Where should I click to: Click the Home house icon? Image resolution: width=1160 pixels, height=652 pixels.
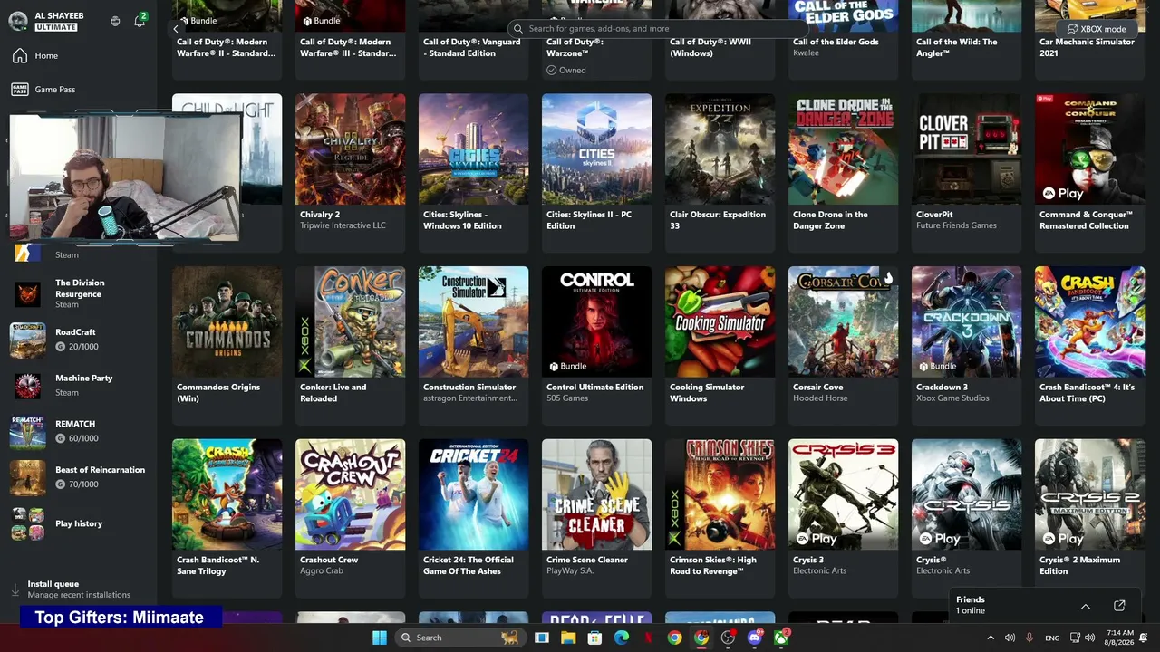point(20,56)
